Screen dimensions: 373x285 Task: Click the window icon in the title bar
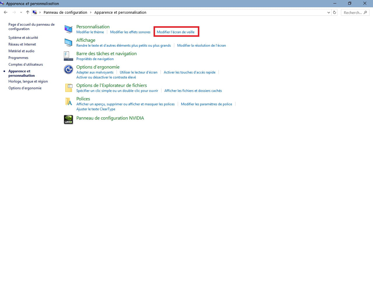coord(2,4)
